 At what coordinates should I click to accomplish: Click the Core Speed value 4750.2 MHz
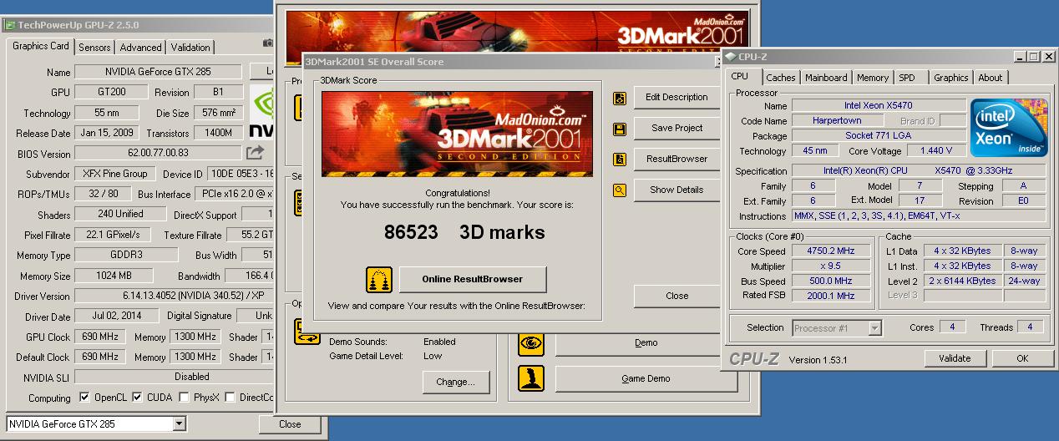tap(830, 251)
